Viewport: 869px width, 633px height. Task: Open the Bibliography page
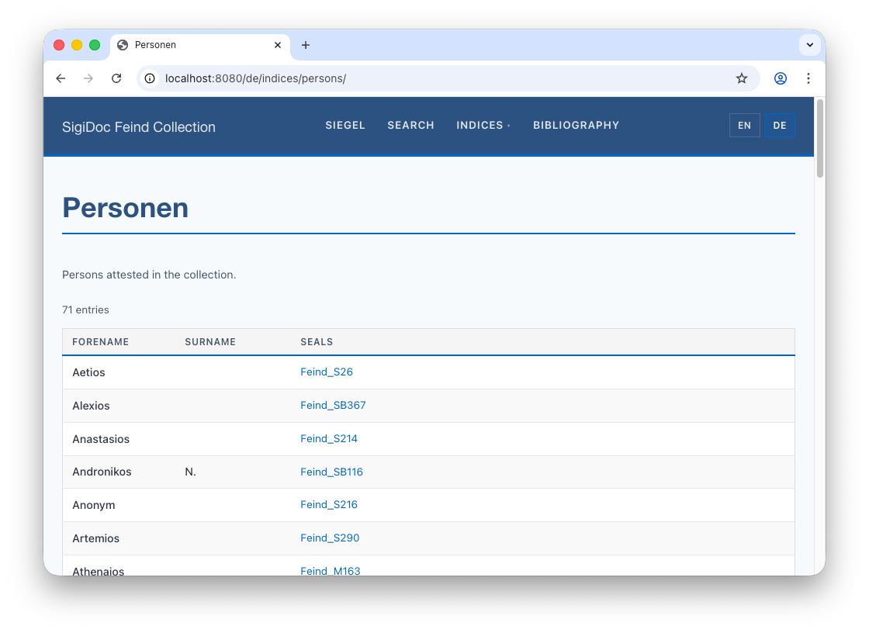(x=576, y=126)
